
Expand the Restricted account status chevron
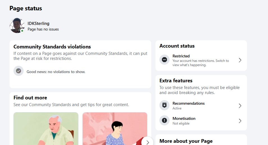point(240,60)
